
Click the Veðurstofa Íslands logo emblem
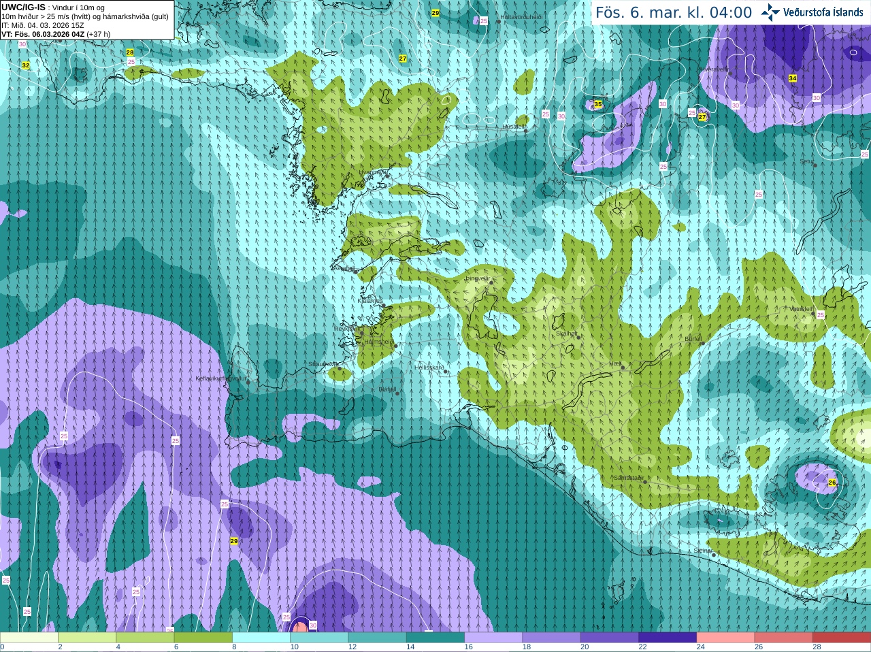770,12
